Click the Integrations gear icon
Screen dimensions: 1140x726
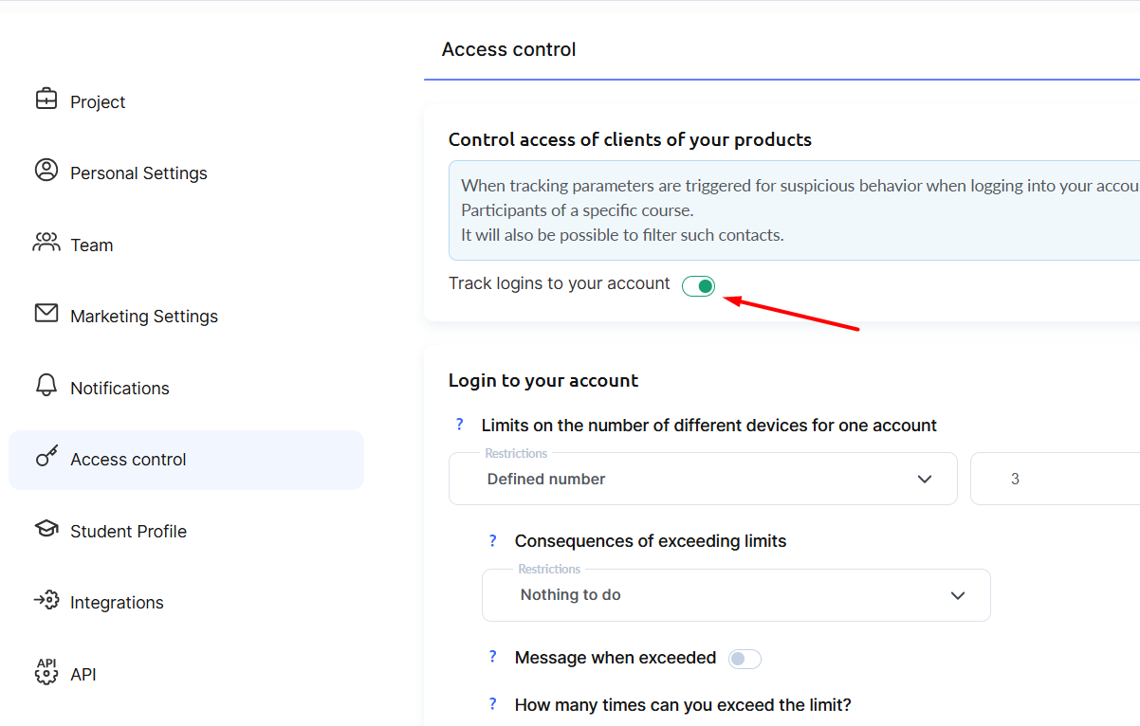click(x=46, y=601)
